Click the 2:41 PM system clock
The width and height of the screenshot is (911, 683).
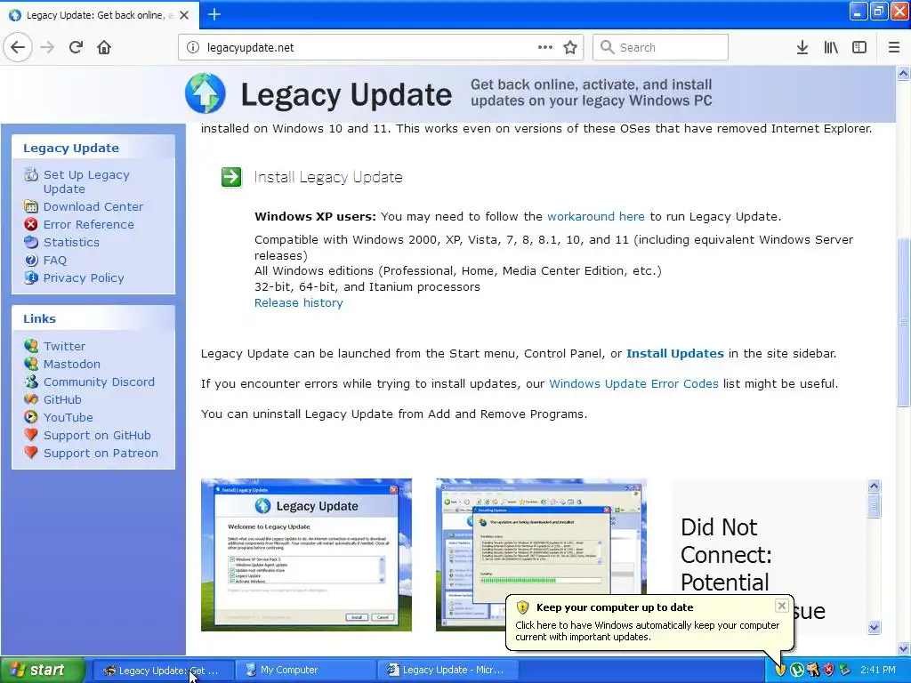(x=877, y=671)
